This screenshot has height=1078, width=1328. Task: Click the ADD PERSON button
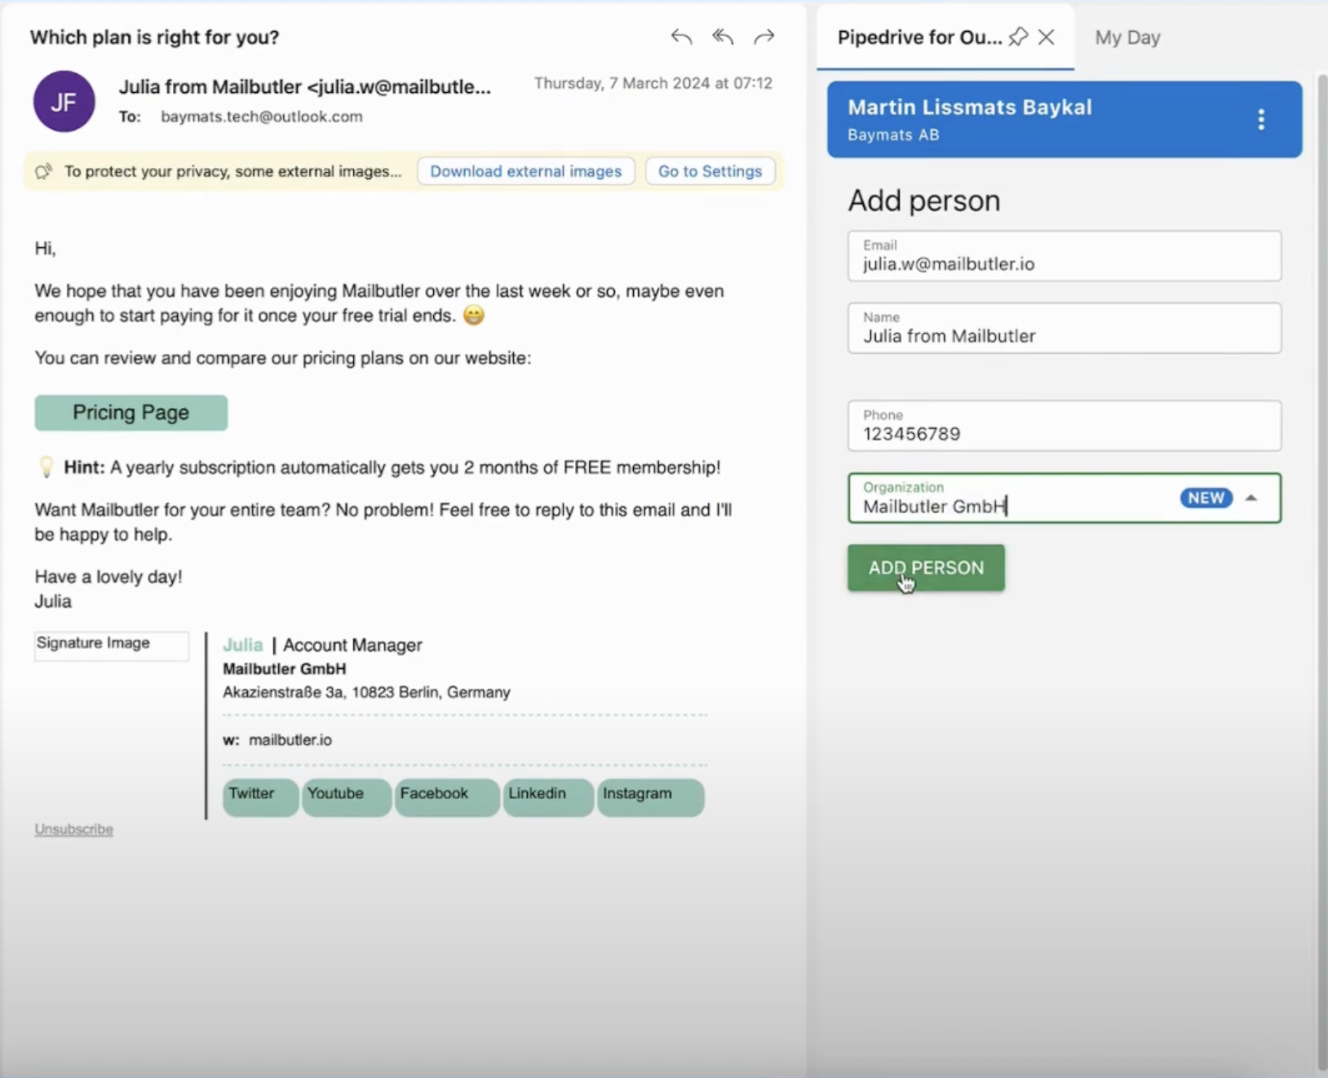925,568
